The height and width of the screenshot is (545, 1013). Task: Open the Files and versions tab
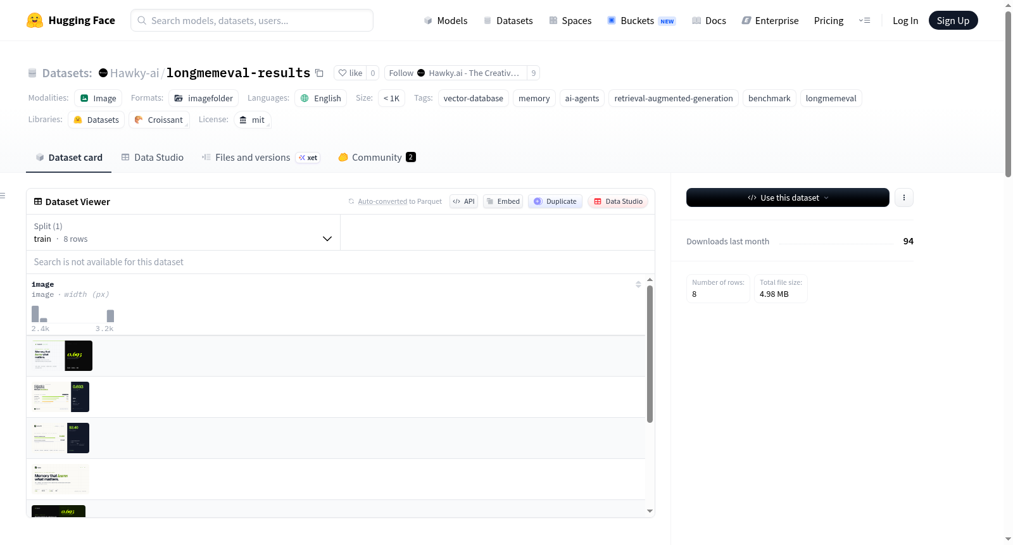(261, 158)
